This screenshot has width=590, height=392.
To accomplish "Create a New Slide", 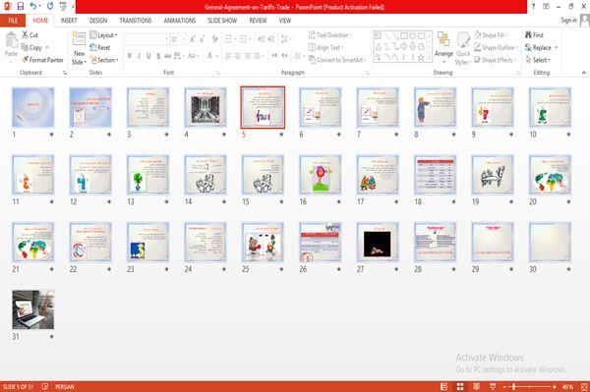I will coord(79,48).
